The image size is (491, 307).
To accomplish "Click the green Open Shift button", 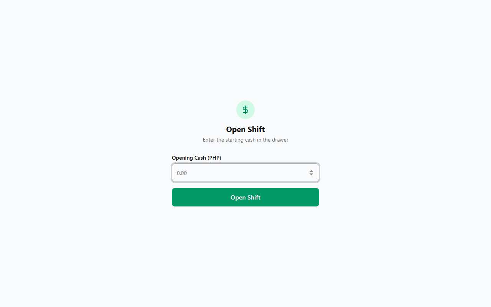I will click(x=245, y=197).
